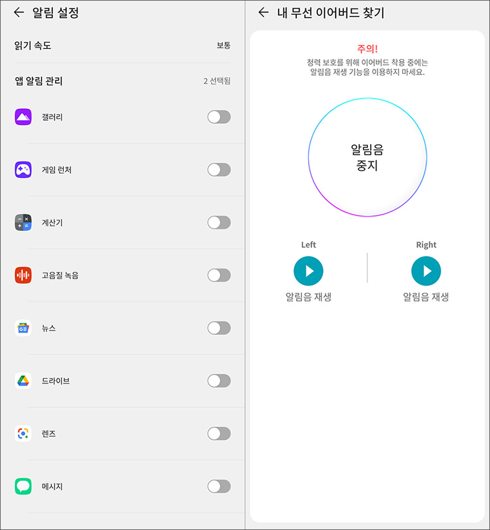Tap the Left earbud label
This screenshot has width=490, height=530.
click(309, 244)
